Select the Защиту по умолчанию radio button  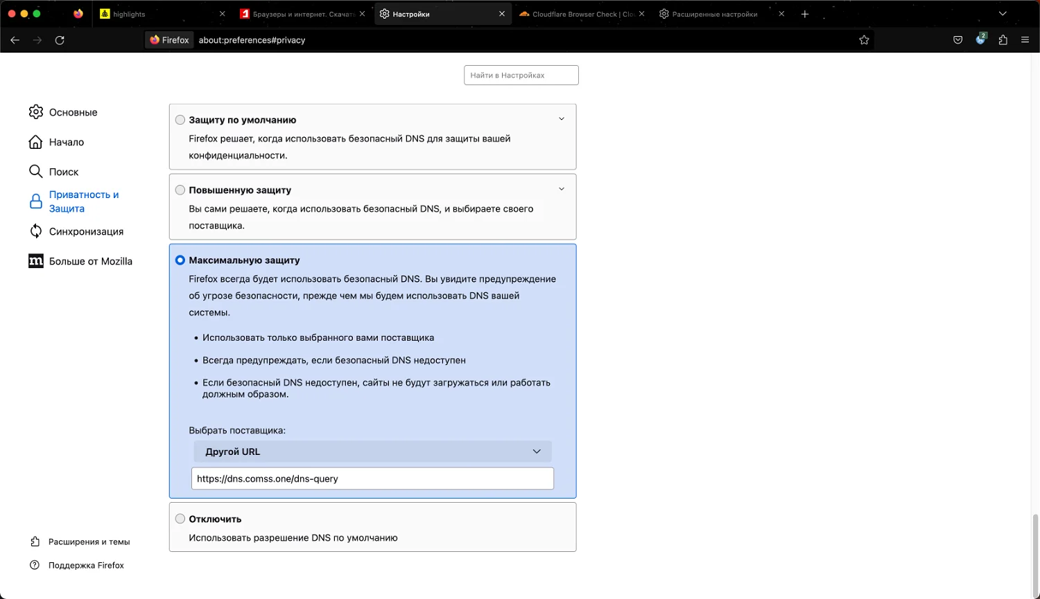(180, 120)
